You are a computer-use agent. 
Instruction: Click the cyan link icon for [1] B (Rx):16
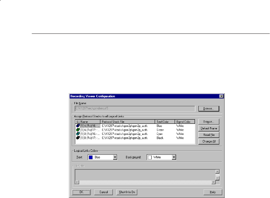[78, 134]
